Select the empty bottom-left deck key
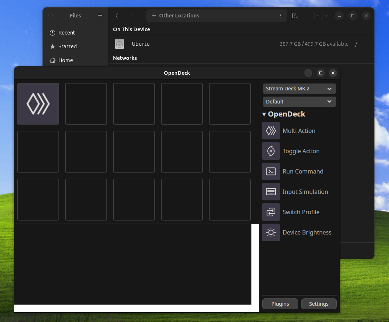389x322 pixels. coord(38,200)
